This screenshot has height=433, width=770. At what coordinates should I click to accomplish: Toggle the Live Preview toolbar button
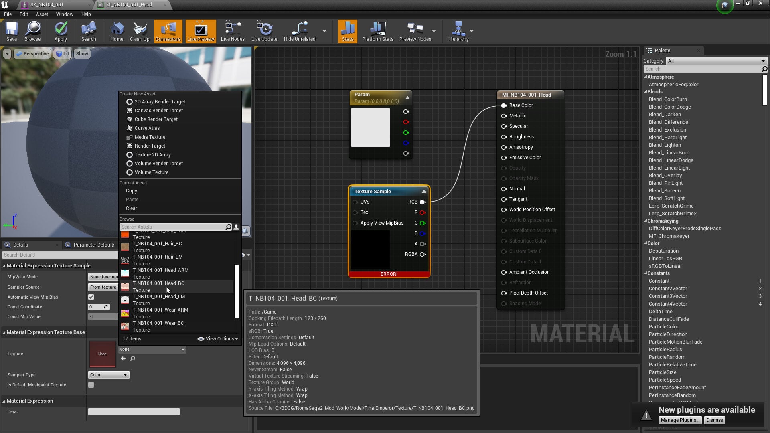pyautogui.click(x=201, y=31)
